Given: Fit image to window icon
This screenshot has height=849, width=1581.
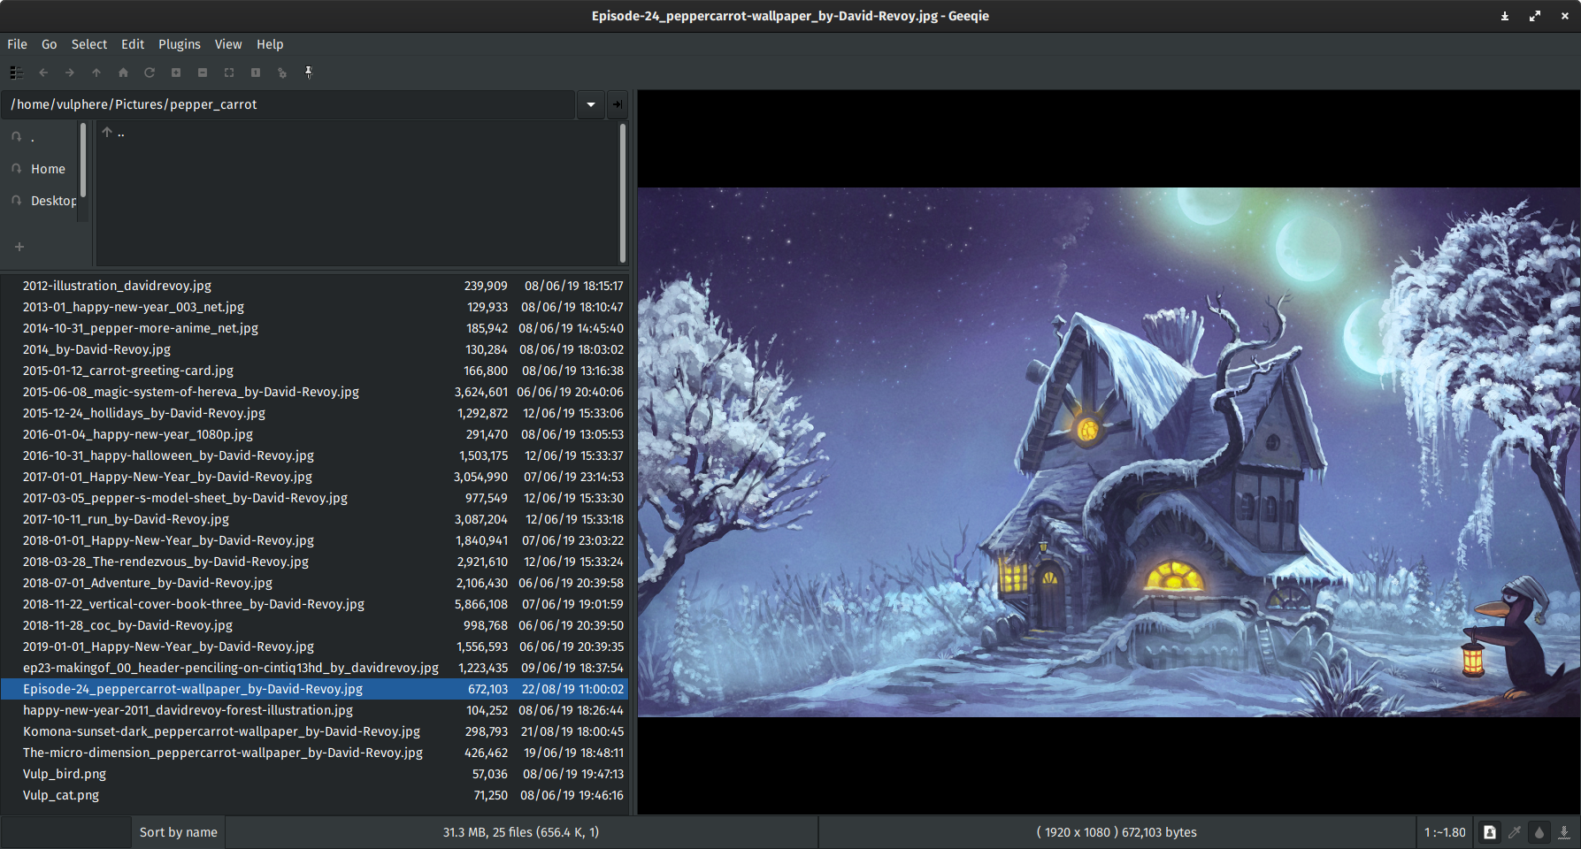Looking at the screenshot, I should click(229, 73).
